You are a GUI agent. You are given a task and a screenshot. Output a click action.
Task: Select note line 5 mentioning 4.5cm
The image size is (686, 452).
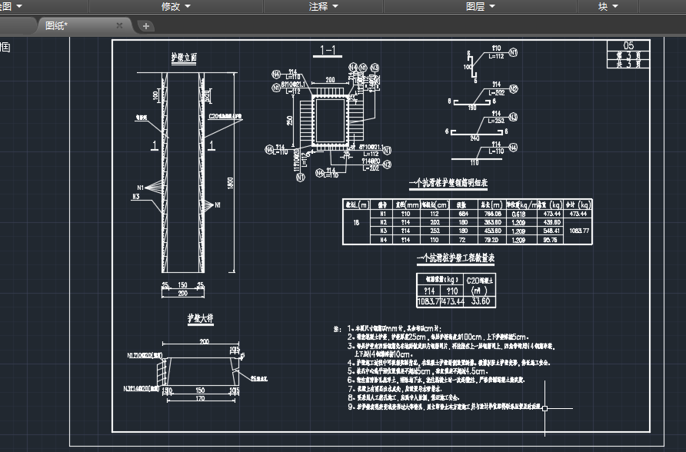point(417,371)
